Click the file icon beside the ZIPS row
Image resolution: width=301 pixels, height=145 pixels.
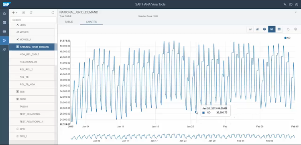(x=18, y=129)
